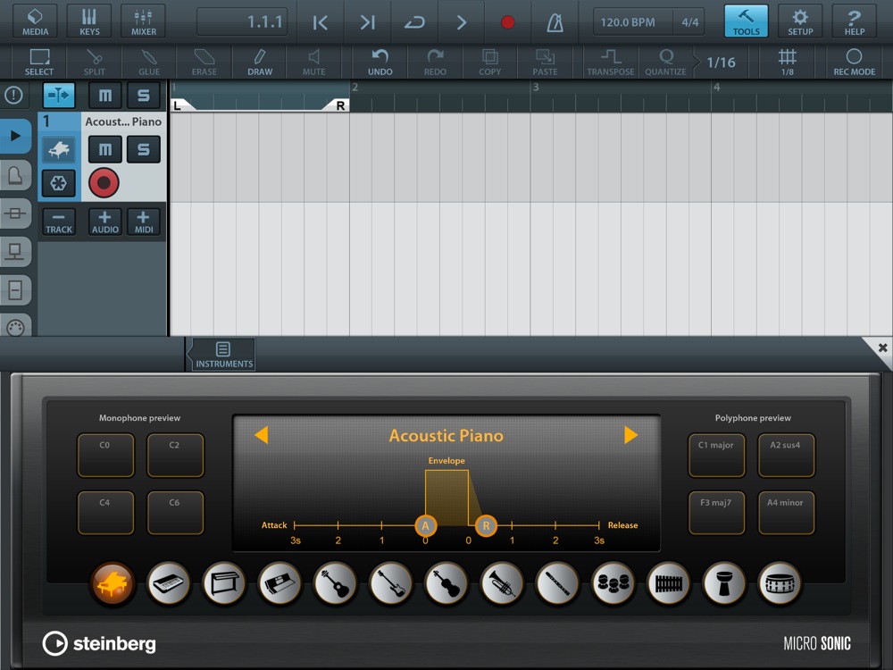Play the C1 major polyphone preview

click(x=716, y=456)
